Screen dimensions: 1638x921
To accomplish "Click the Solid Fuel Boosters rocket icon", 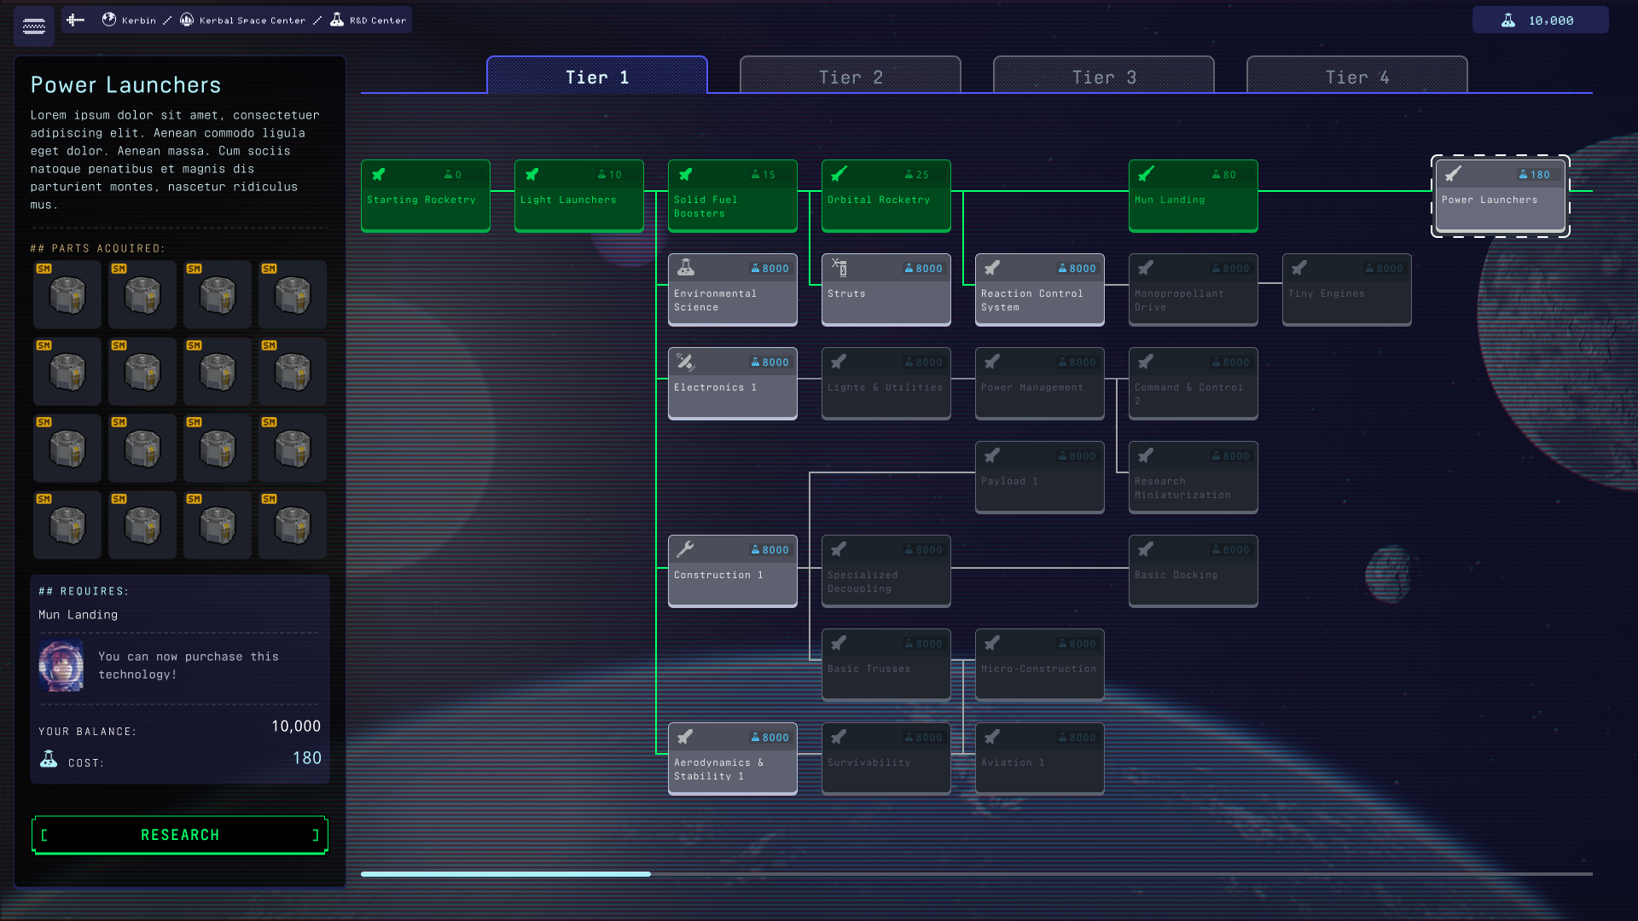I will point(686,174).
